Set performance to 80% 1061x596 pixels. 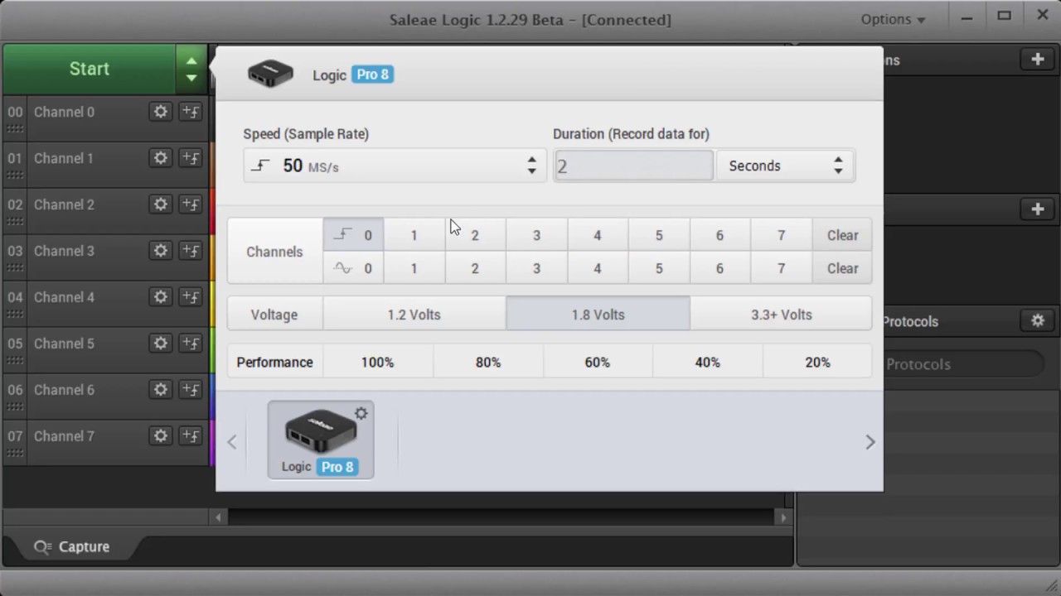(x=487, y=362)
